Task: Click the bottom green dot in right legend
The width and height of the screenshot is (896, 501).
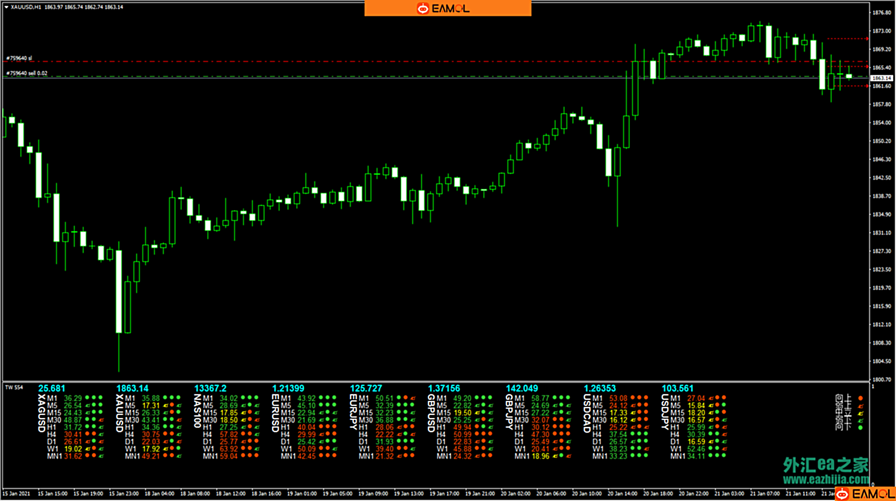Action: pyautogui.click(x=860, y=428)
